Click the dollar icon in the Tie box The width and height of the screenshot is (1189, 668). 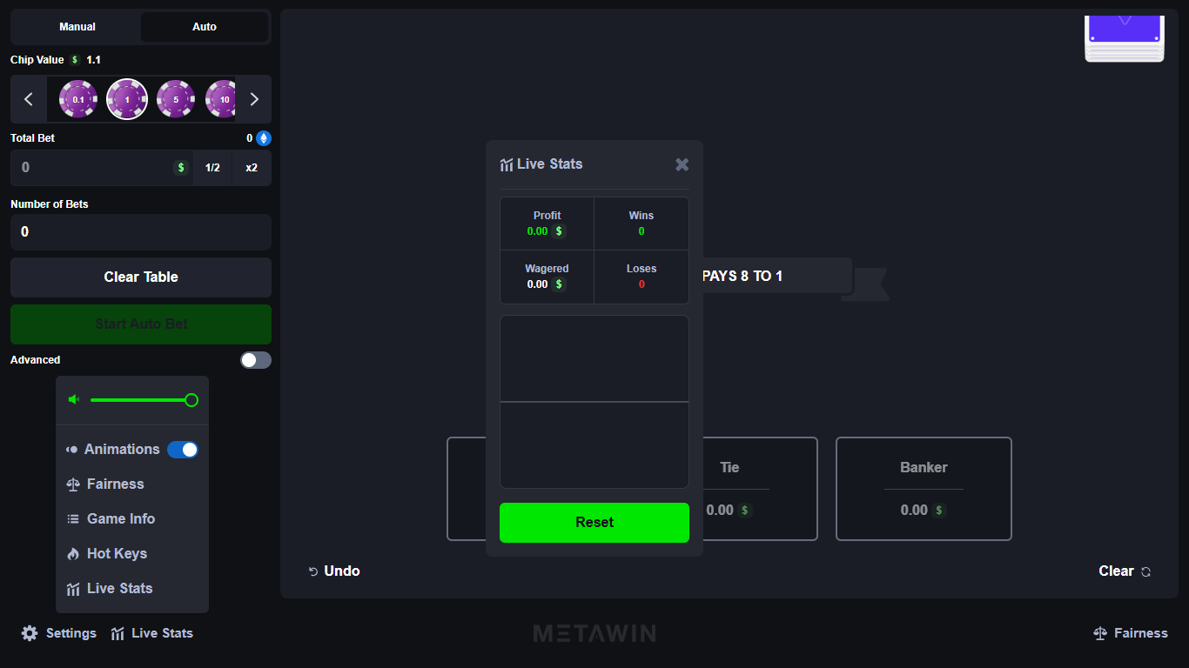[744, 511]
